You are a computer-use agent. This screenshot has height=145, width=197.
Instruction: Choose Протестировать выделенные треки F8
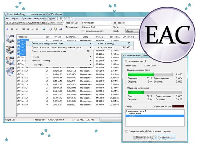(x=59, y=51)
